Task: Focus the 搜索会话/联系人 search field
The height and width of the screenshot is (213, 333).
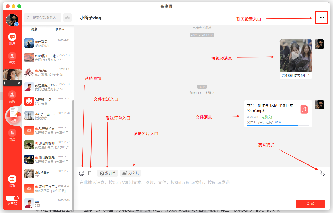Action: click(44, 18)
